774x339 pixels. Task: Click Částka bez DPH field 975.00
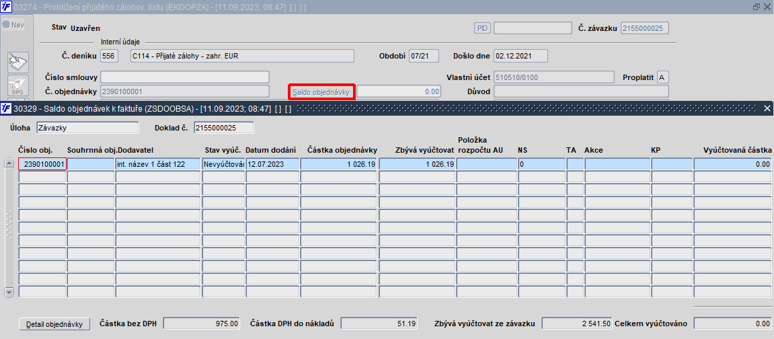201,324
